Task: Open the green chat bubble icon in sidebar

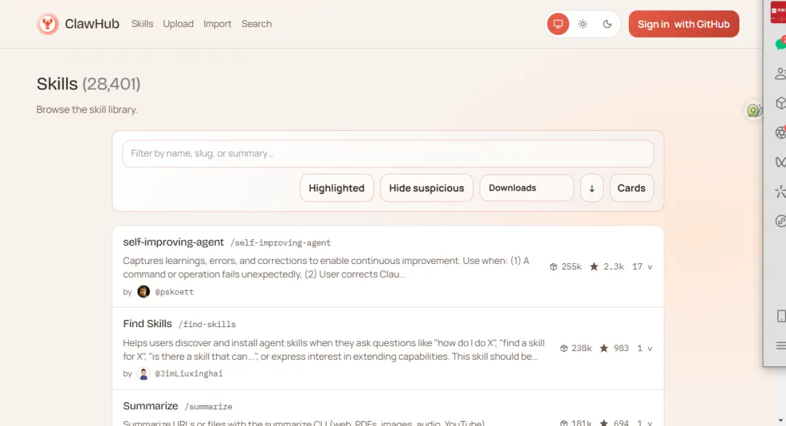Action: click(x=780, y=43)
